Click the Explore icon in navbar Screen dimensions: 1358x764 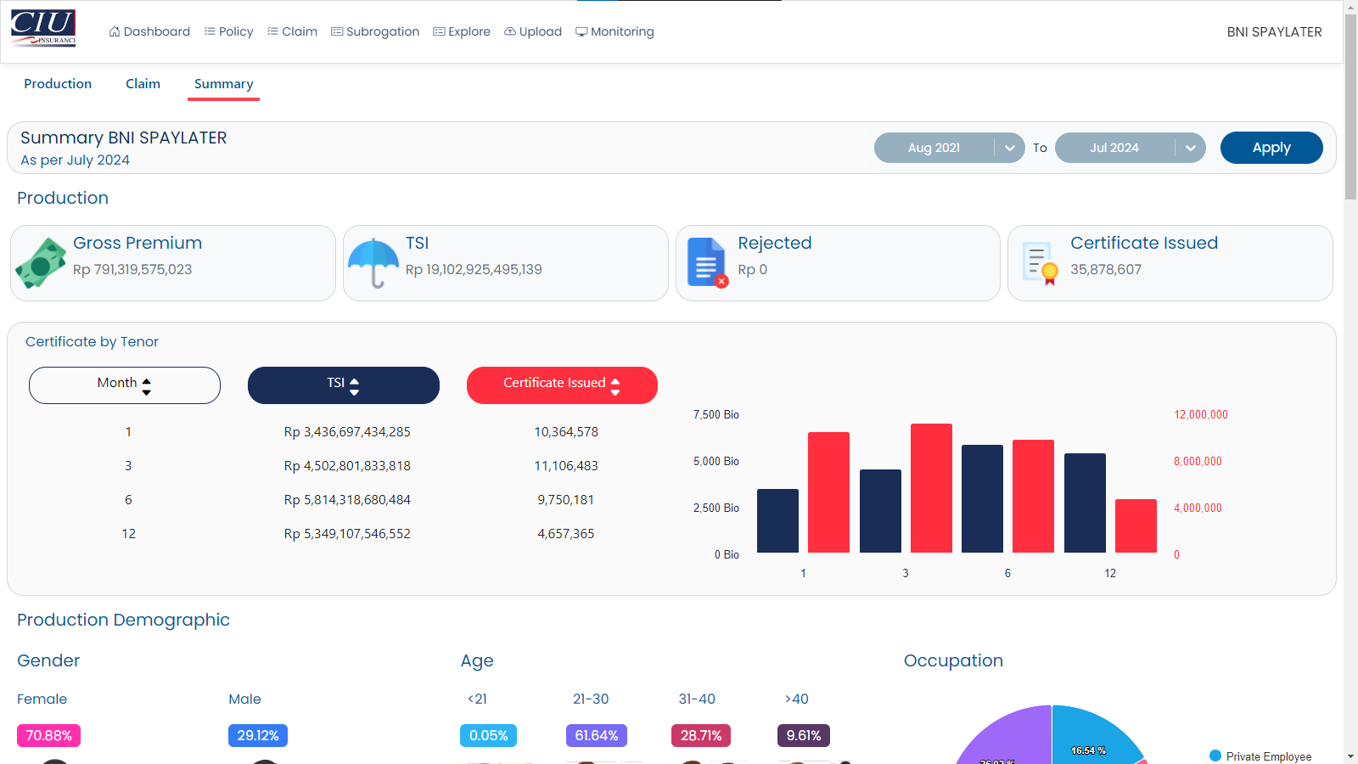point(439,31)
